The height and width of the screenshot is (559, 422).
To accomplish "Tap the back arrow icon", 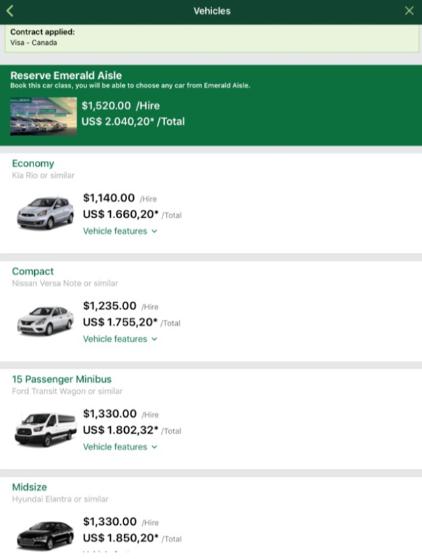I will click(x=10, y=11).
